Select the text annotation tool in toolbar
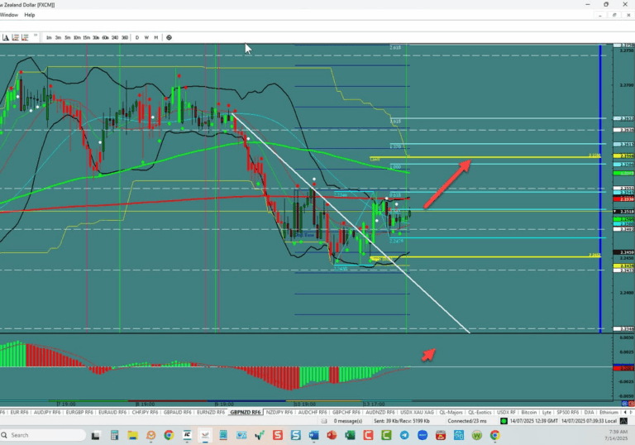635x445 pixels. 6,38
